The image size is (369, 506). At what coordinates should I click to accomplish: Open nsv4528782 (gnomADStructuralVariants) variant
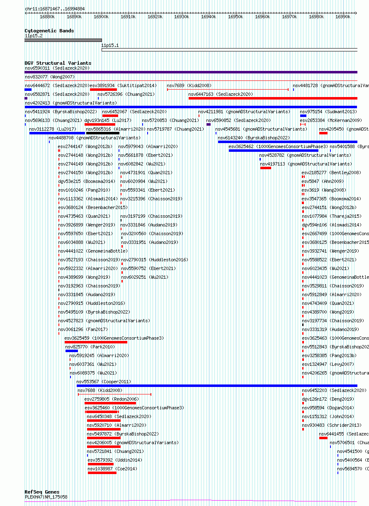pos(260,159)
